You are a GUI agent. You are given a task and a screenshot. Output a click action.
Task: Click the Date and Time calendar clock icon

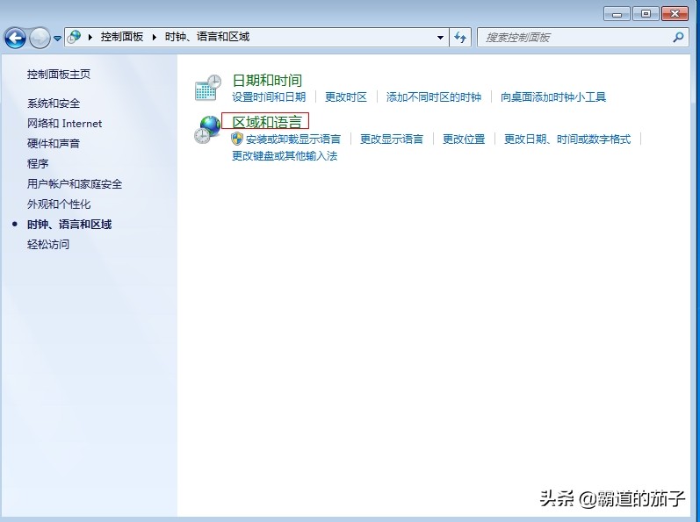pos(208,88)
